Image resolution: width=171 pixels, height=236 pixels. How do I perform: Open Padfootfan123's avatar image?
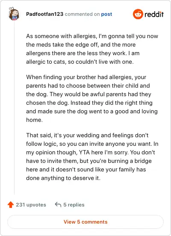(14, 14)
